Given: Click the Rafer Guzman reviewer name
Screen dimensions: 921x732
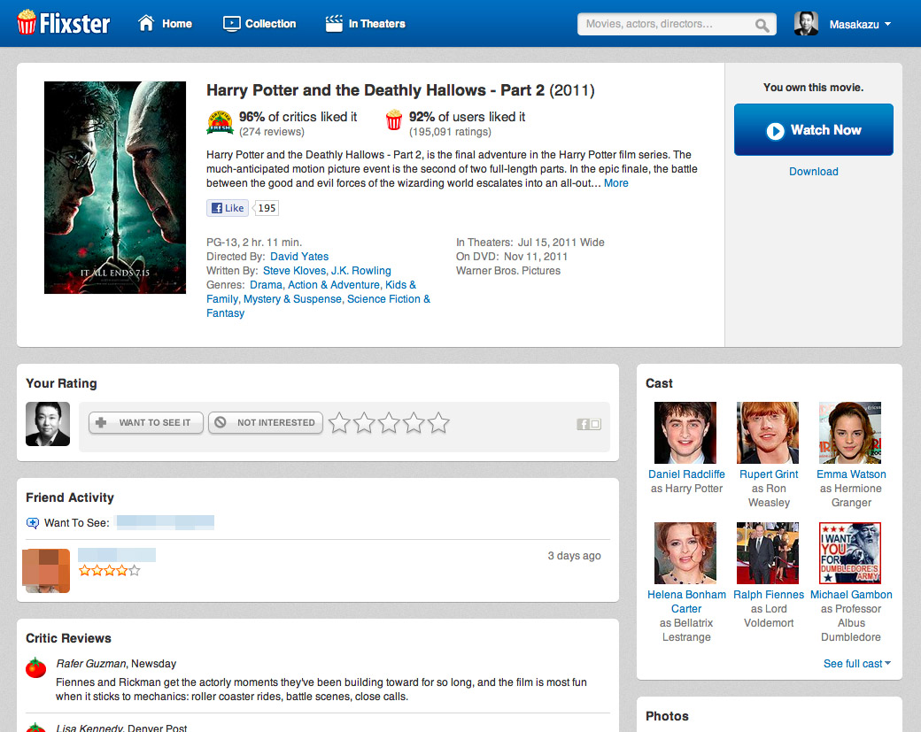Looking at the screenshot, I should point(91,664).
